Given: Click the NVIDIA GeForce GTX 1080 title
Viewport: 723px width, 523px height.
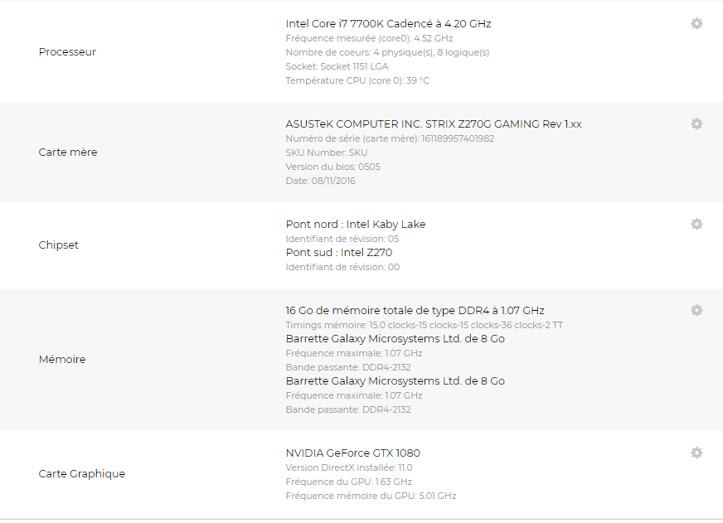Looking at the screenshot, I should point(352,453).
